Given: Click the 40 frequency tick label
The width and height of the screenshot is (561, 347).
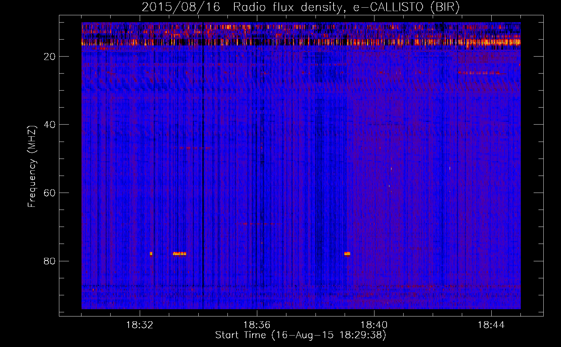Looking at the screenshot, I should pyautogui.click(x=50, y=125).
